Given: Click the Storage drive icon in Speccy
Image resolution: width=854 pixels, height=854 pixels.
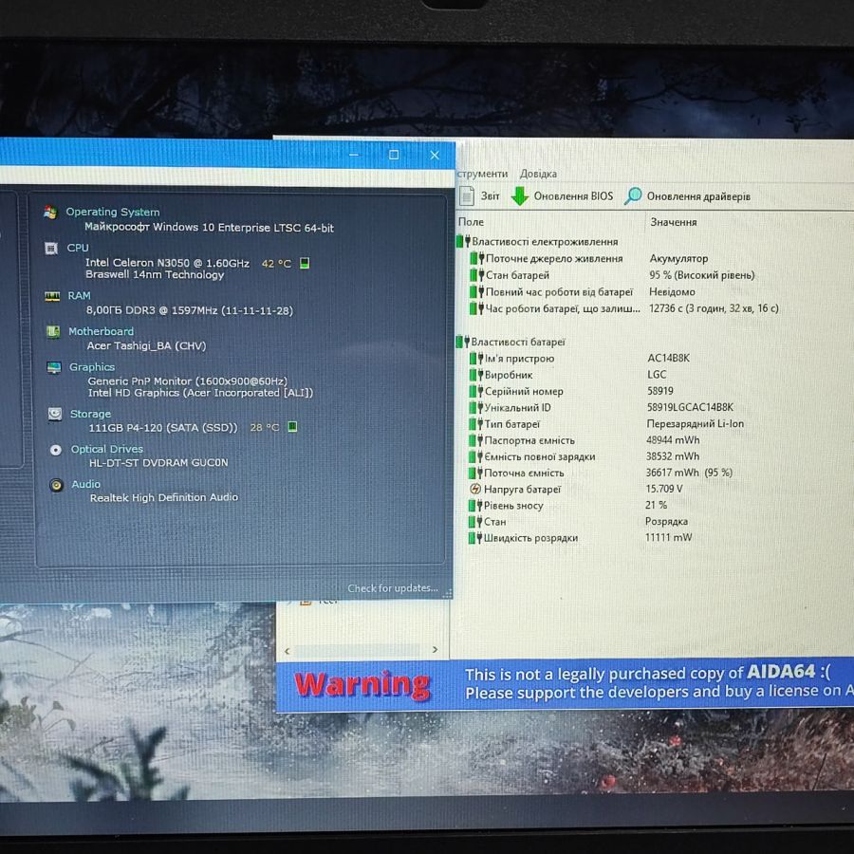Looking at the screenshot, I should [55, 414].
